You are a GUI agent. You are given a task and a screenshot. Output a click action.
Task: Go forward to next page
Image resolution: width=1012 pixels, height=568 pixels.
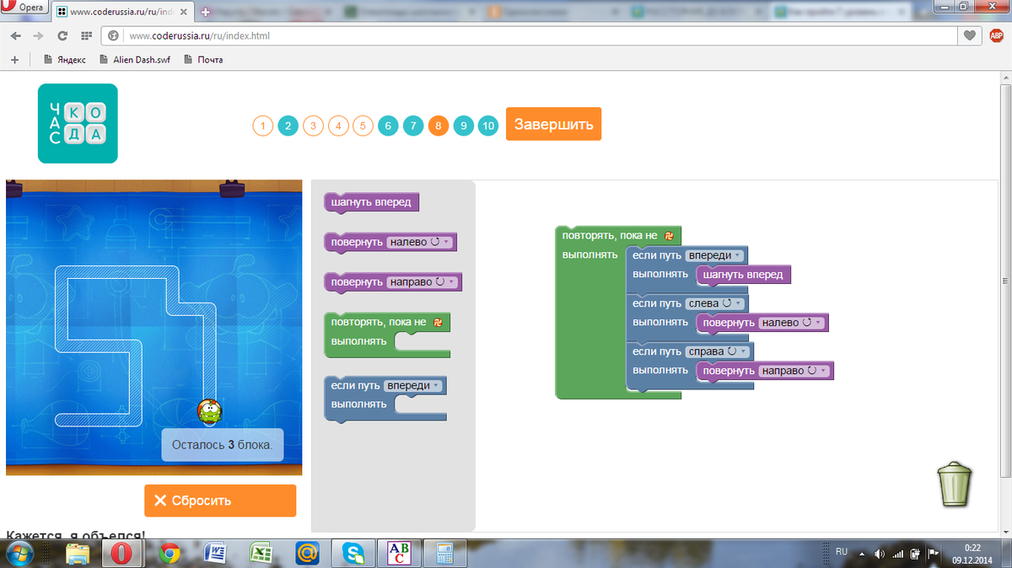point(39,36)
